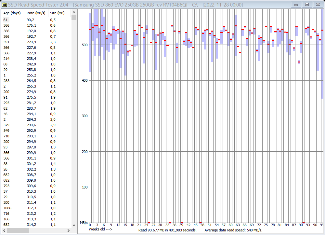The width and height of the screenshot is (325, 235).
Task: Select the row with age 38
Action: coord(36,164)
